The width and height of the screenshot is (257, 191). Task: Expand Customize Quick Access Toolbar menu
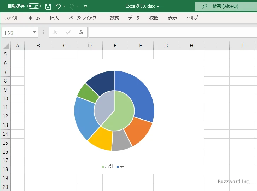(85, 6)
